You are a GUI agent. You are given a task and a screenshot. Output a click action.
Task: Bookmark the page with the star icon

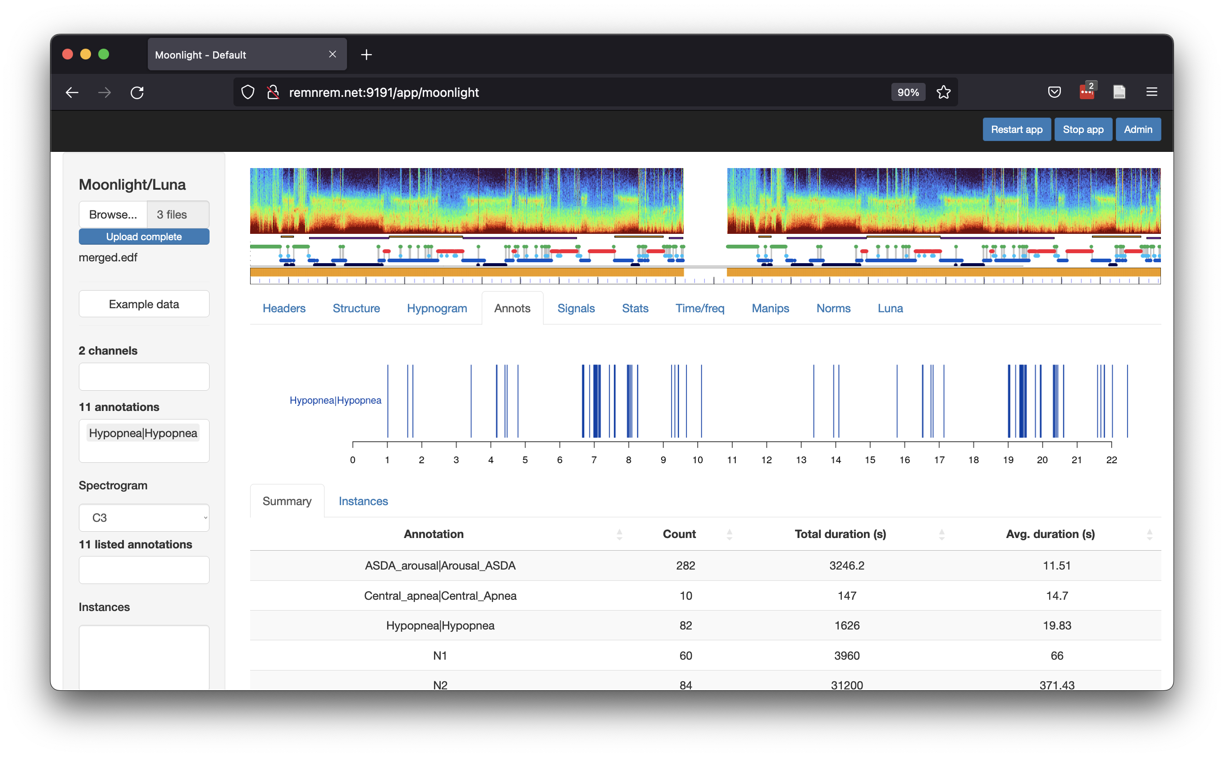(943, 92)
